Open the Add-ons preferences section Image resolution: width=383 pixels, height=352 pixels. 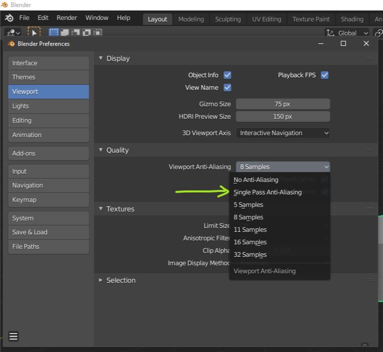[x=48, y=153]
